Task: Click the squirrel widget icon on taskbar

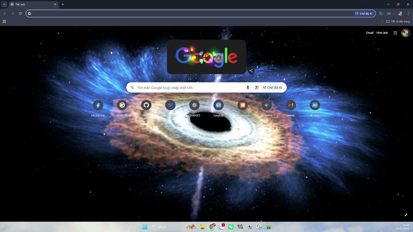Action: (x=191, y=227)
